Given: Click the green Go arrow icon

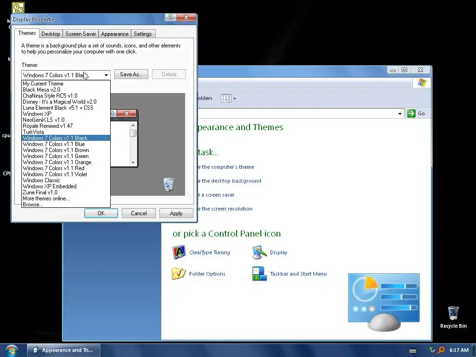Looking at the screenshot, I should pos(411,113).
